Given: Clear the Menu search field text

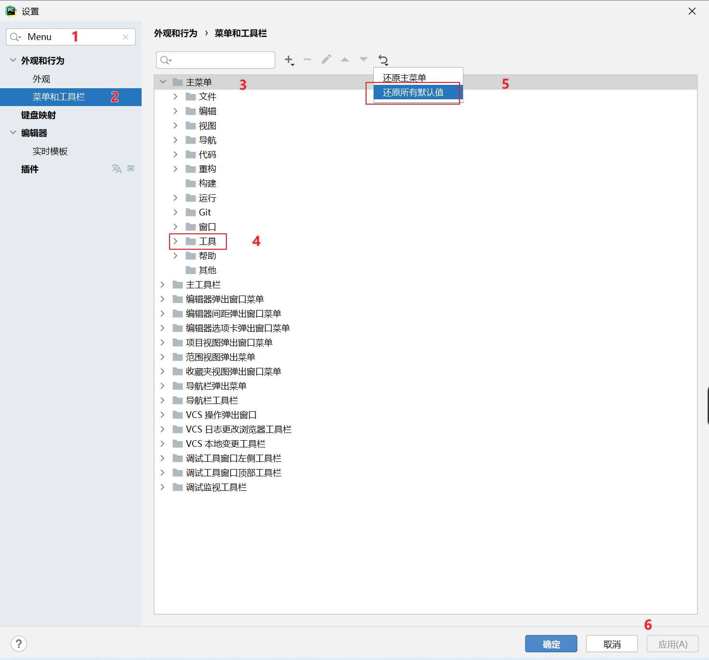Looking at the screenshot, I should pyautogui.click(x=126, y=37).
